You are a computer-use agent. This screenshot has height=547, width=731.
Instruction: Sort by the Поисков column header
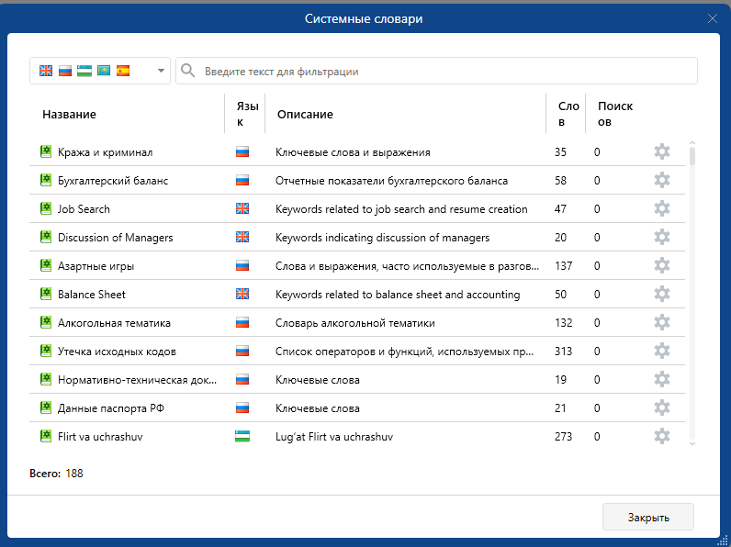tap(615, 114)
